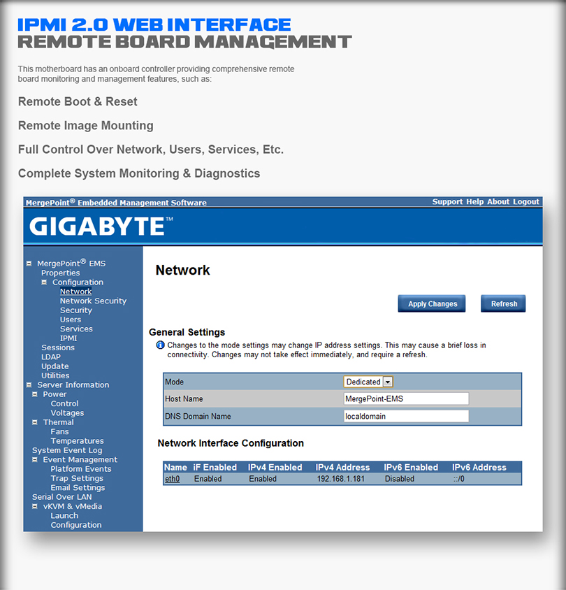The height and width of the screenshot is (590, 566).
Task: Click the Power tree label
Action: coord(55,394)
